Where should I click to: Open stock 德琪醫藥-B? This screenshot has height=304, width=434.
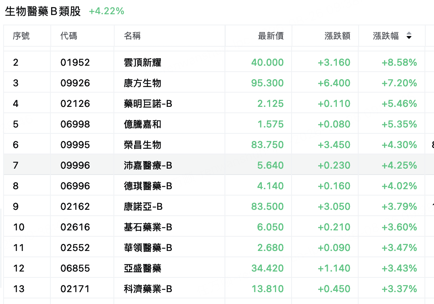point(148,186)
